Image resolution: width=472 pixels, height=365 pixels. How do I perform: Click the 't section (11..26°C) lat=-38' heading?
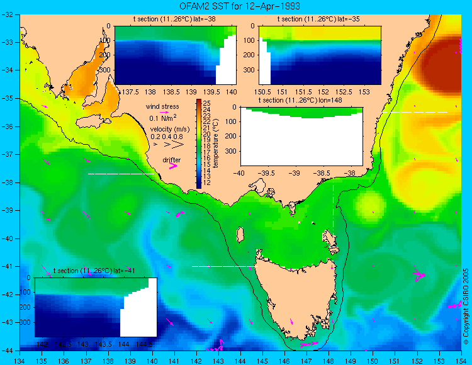click(174, 19)
